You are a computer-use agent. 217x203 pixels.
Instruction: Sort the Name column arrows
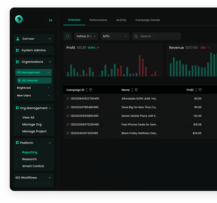132,90
